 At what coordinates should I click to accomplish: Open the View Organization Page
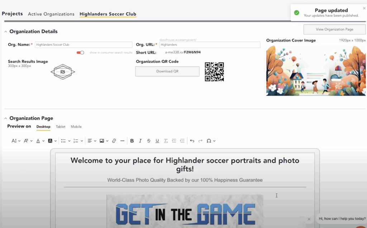(334, 29)
